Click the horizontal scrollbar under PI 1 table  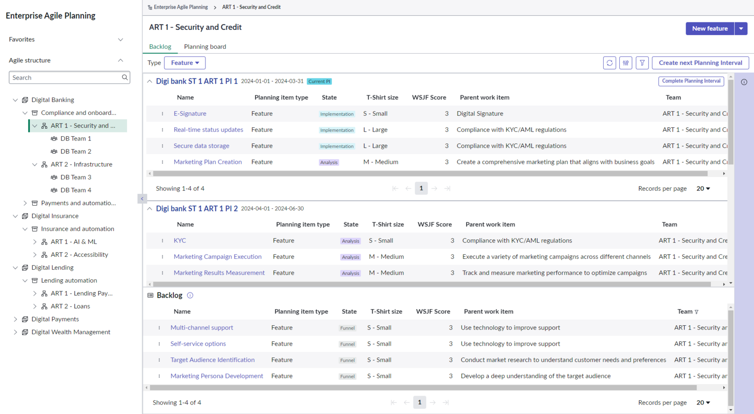click(x=430, y=174)
